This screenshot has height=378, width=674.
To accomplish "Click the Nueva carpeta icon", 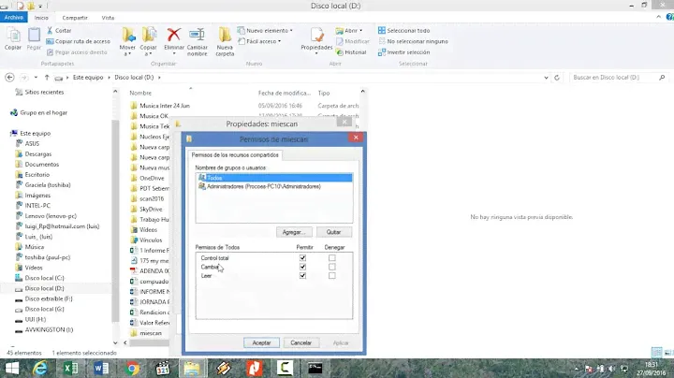I will coord(226,37).
